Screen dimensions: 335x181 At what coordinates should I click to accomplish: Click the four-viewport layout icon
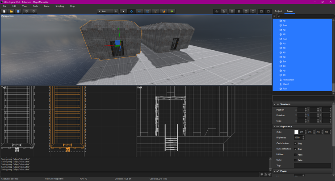coord(232,11)
